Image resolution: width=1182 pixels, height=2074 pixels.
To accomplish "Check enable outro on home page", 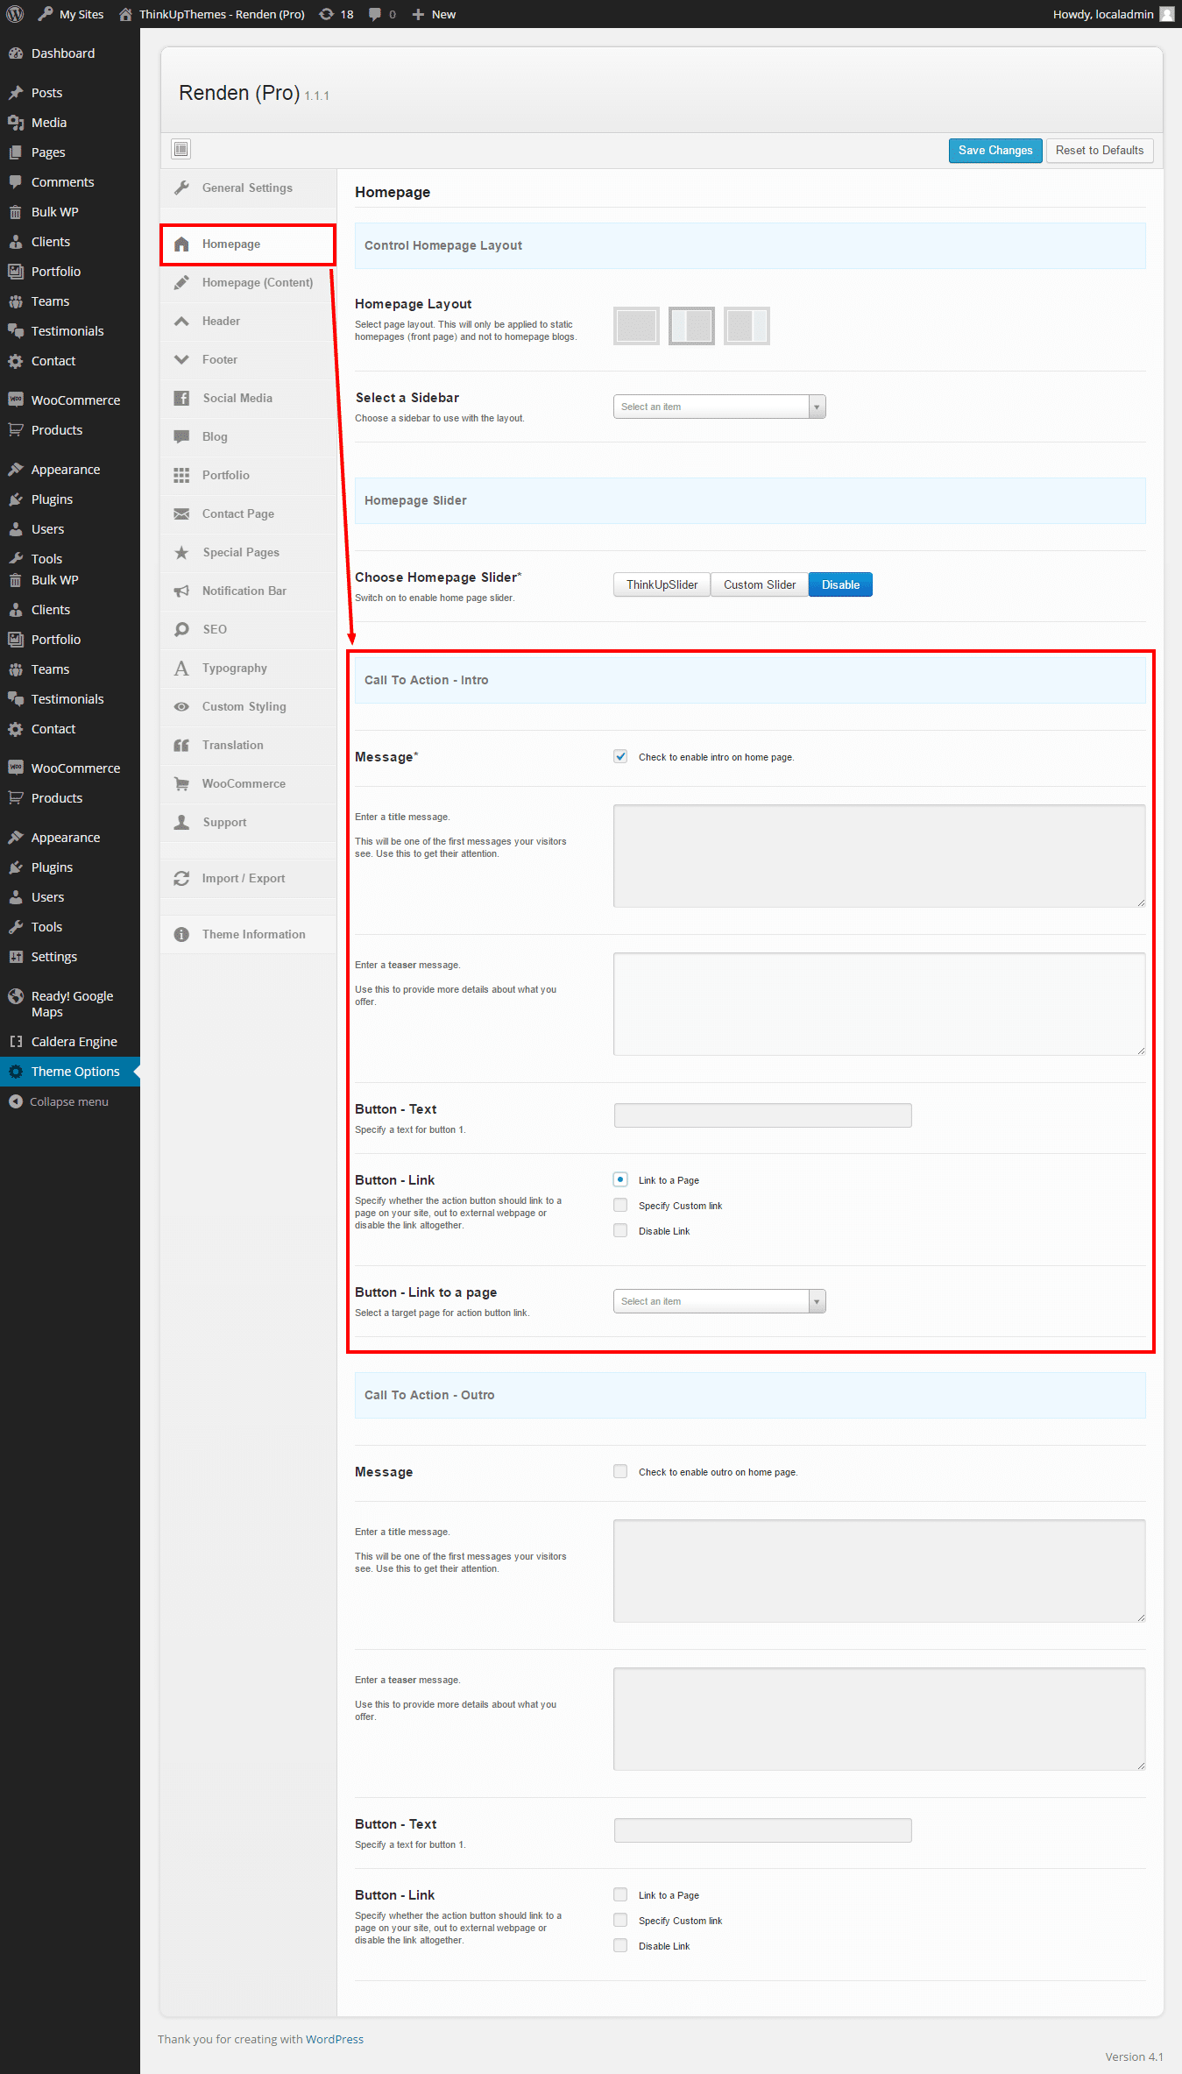I will coord(620,1471).
